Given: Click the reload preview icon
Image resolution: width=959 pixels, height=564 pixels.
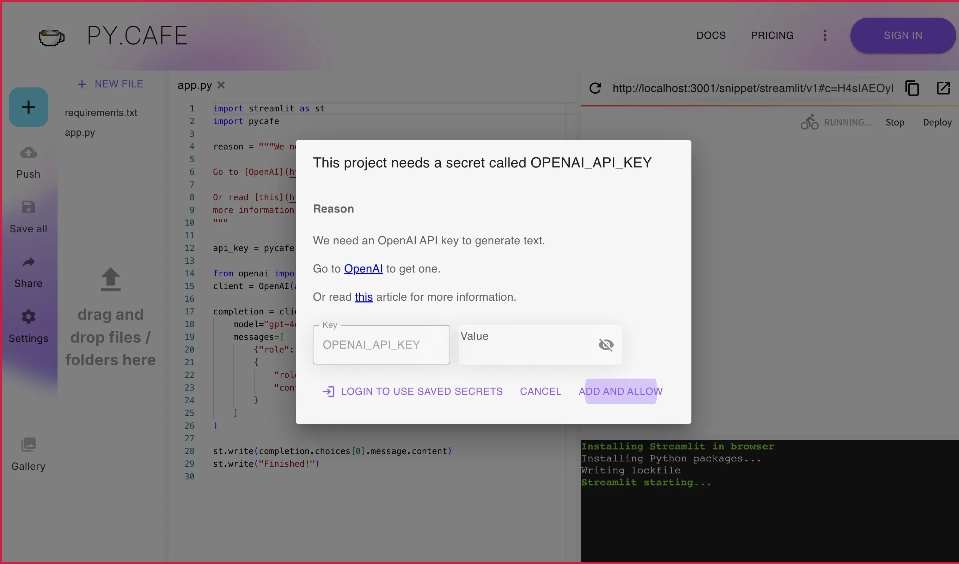Looking at the screenshot, I should (x=595, y=88).
